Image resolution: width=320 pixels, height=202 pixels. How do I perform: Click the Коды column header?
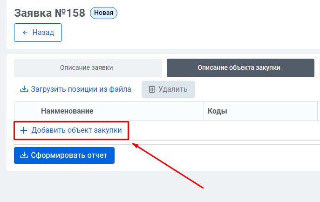[260, 111]
